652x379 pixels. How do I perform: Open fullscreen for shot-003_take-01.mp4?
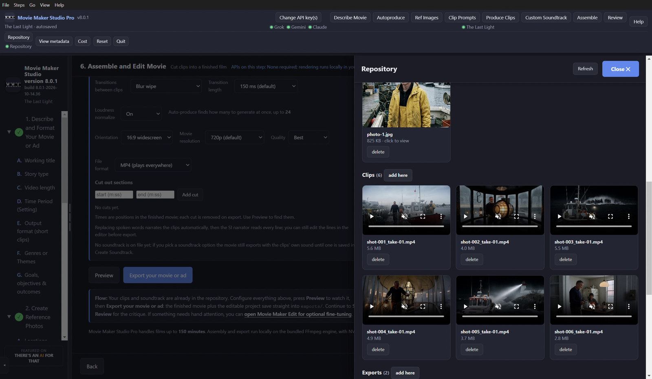point(610,216)
